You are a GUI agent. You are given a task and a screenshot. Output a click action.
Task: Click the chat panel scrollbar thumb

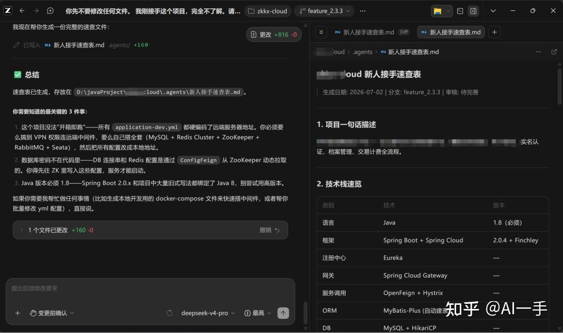pos(305,312)
